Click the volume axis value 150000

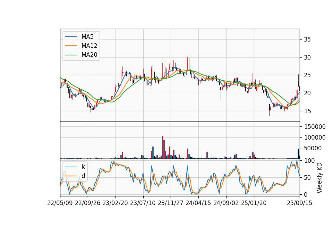click(x=315, y=127)
